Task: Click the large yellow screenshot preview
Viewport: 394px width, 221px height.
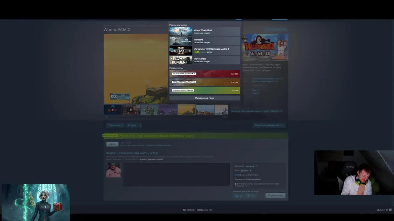Action: coord(136,69)
